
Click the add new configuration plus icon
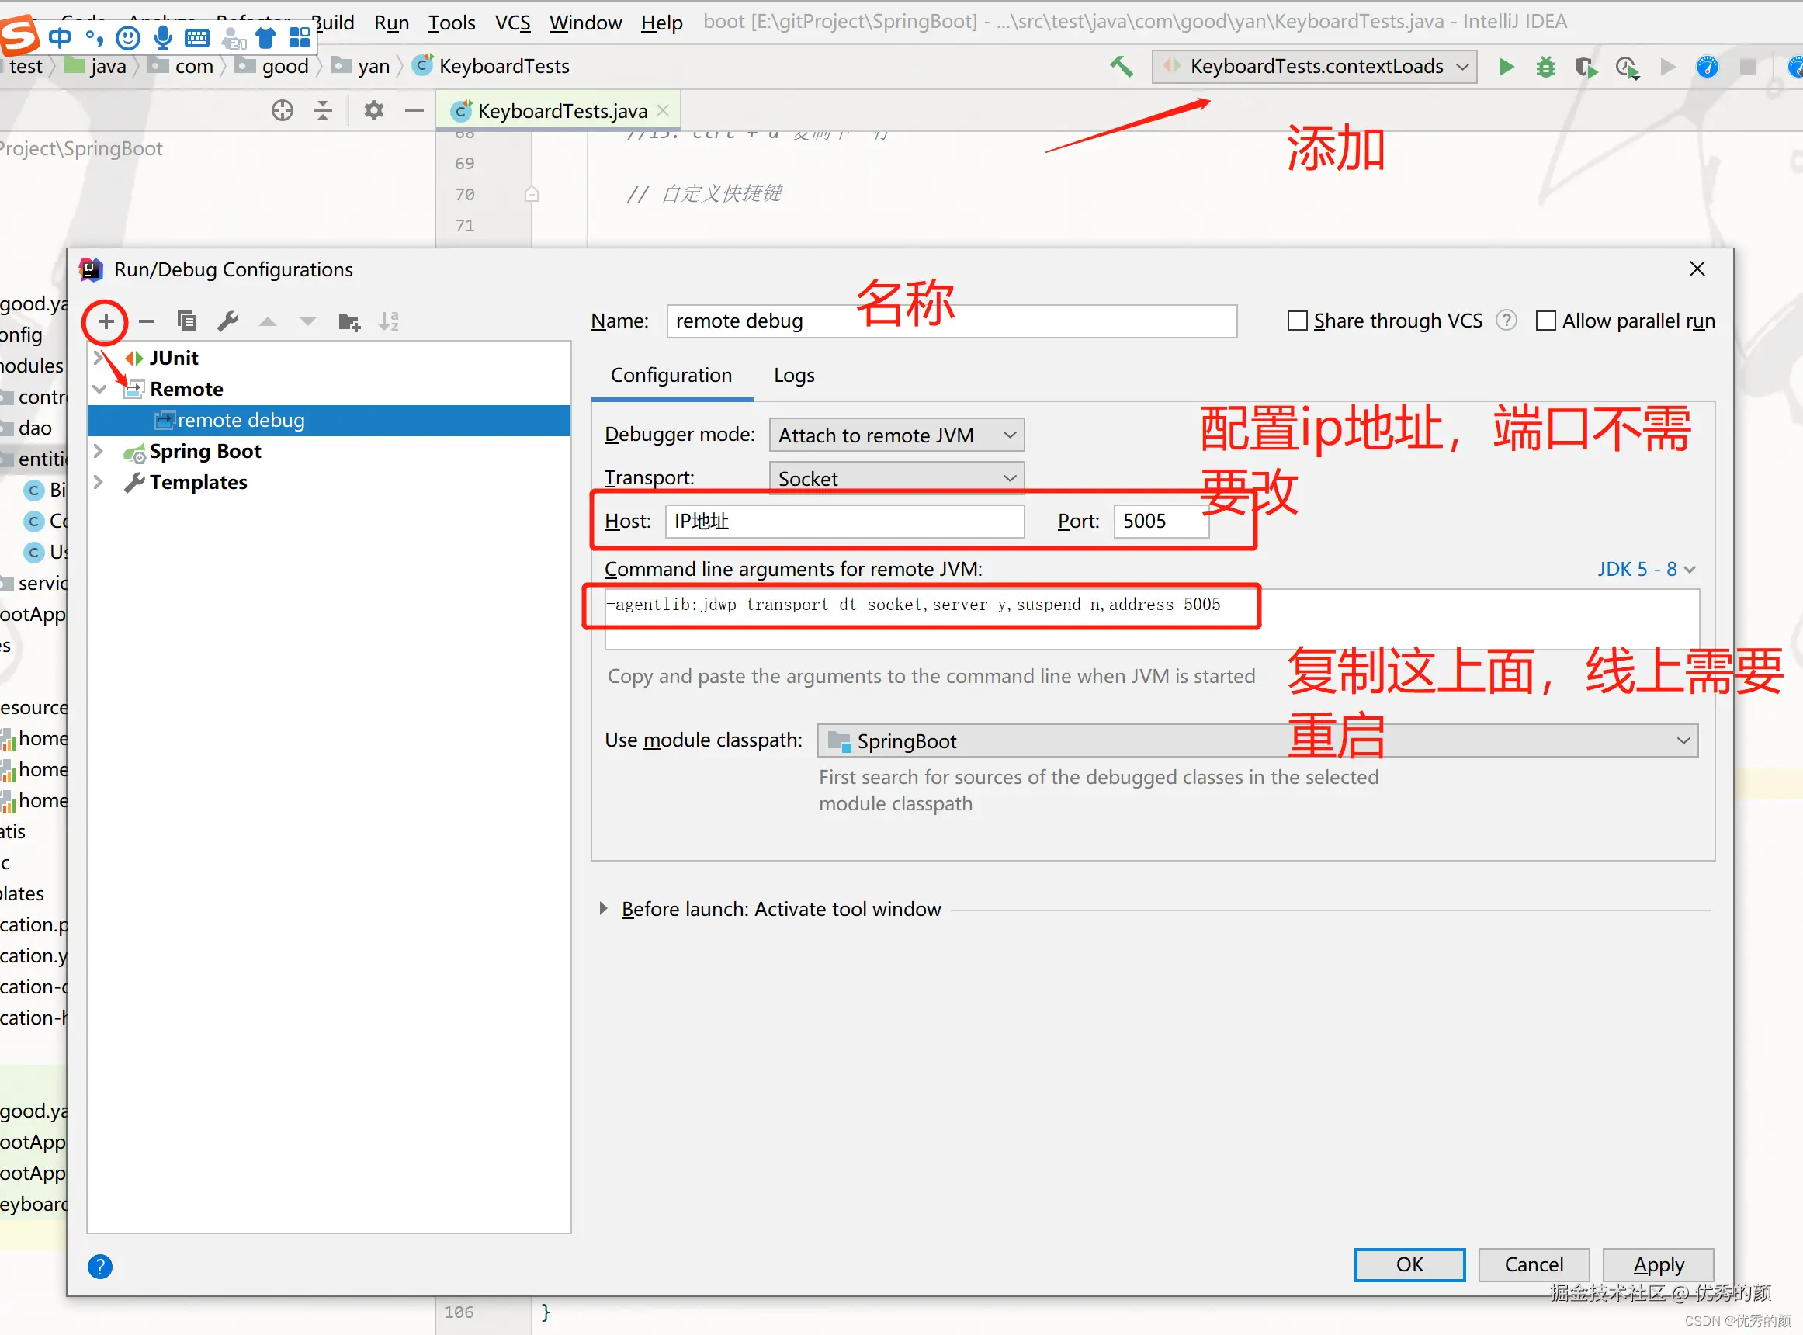(106, 321)
